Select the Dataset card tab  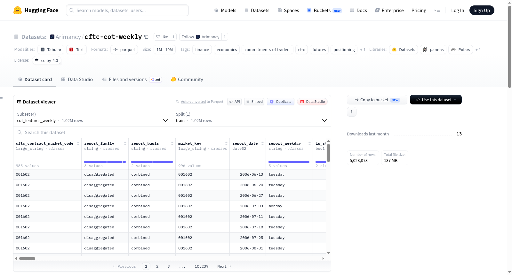tap(35, 80)
